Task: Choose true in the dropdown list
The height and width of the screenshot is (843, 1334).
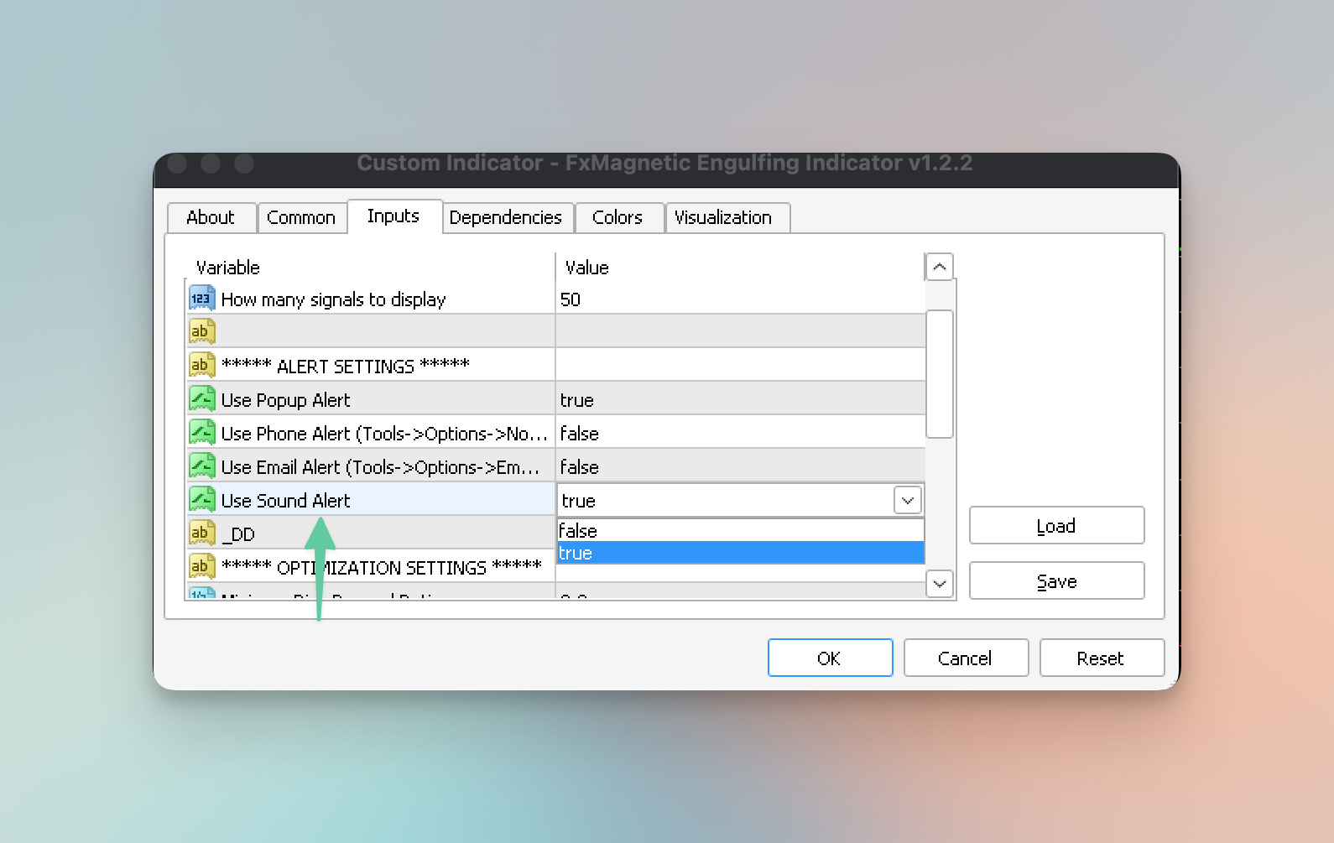Action: 740,554
